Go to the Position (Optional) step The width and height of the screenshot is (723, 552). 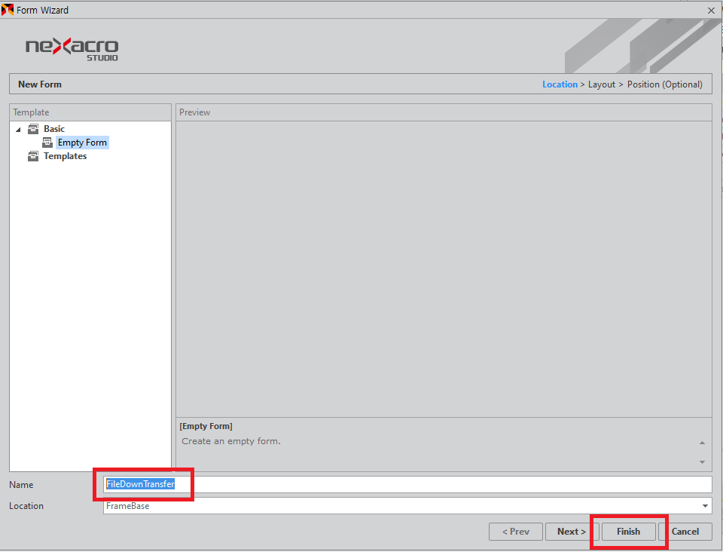tap(664, 84)
